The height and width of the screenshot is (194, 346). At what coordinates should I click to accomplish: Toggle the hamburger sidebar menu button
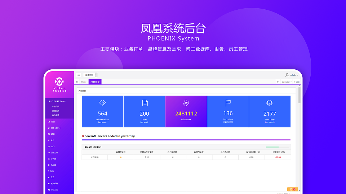pos(79,75)
